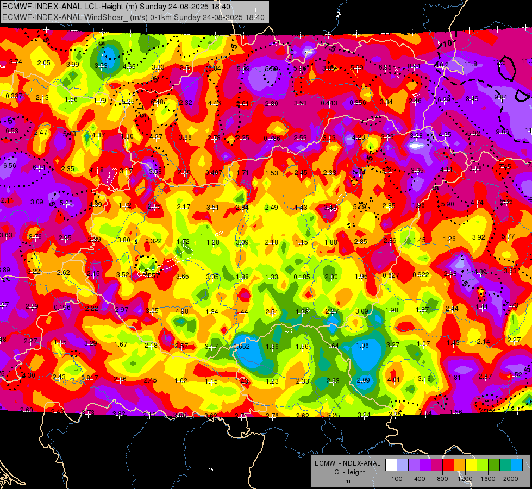532x489 pixels.
Task: Click the legend label LCL-Height
Action: [347, 472]
